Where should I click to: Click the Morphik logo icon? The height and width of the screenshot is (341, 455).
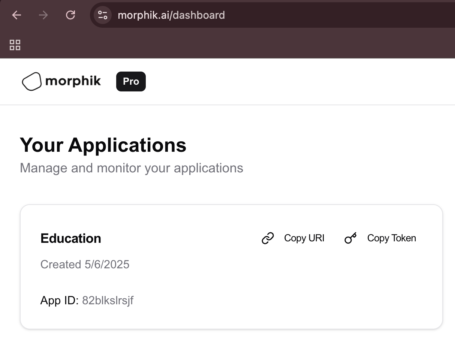click(31, 81)
